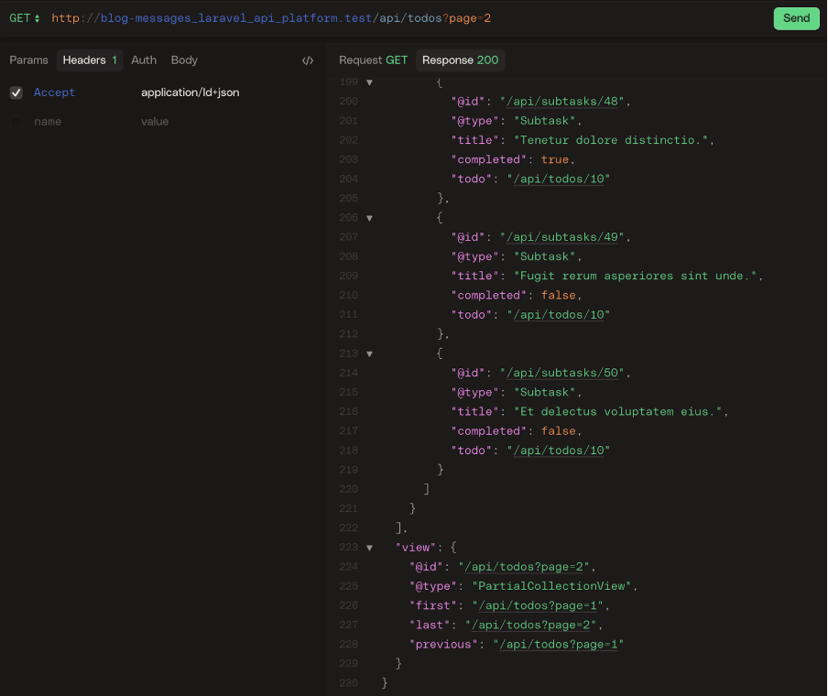Open /api/todos/10 link on line 211
The height and width of the screenshot is (696, 828).
pyautogui.click(x=559, y=315)
